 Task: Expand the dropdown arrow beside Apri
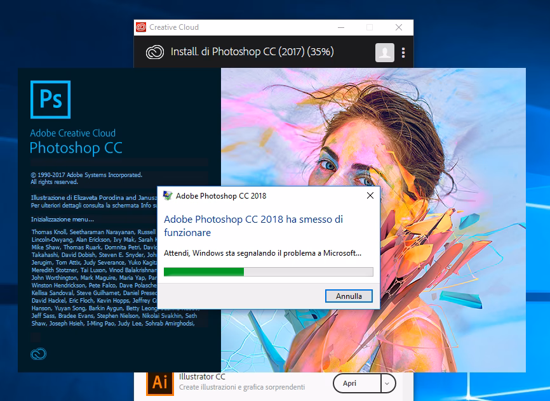(x=387, y=383)
